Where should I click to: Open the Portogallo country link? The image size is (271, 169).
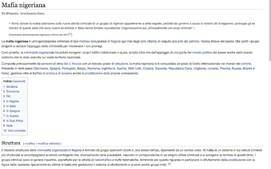69,69
